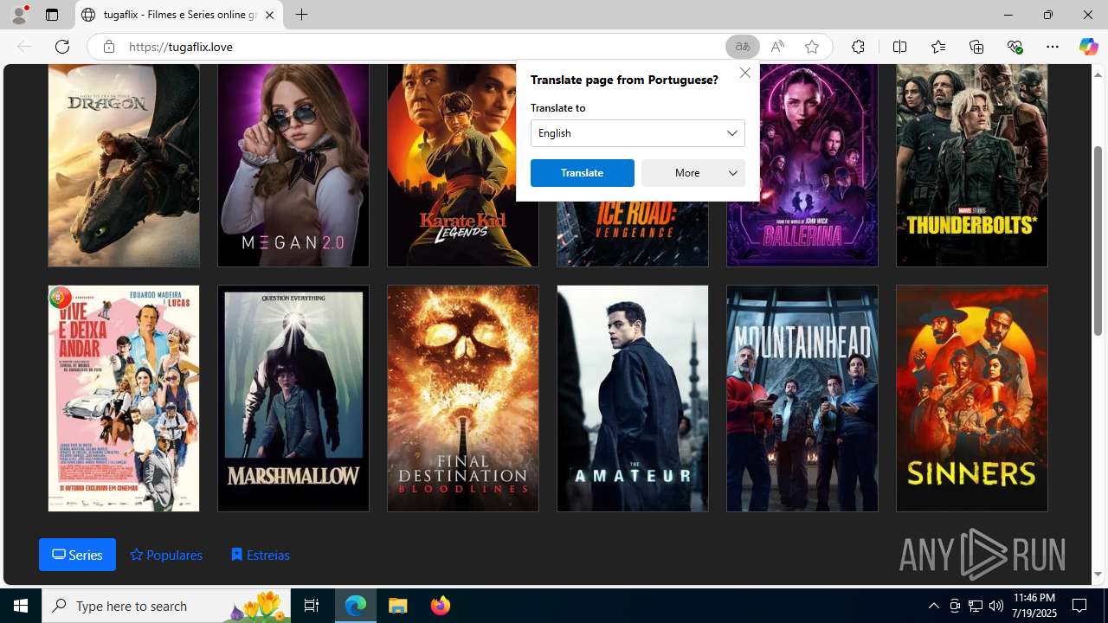Open the volume speaker icon
The width and height of the screenshot is (1108, 623).
click(996, 606)
